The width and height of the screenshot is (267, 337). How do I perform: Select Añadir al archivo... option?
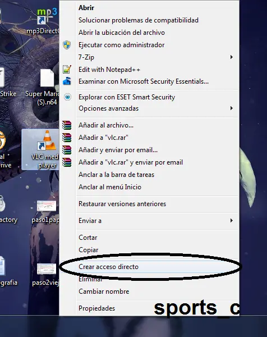pos(106,125)
